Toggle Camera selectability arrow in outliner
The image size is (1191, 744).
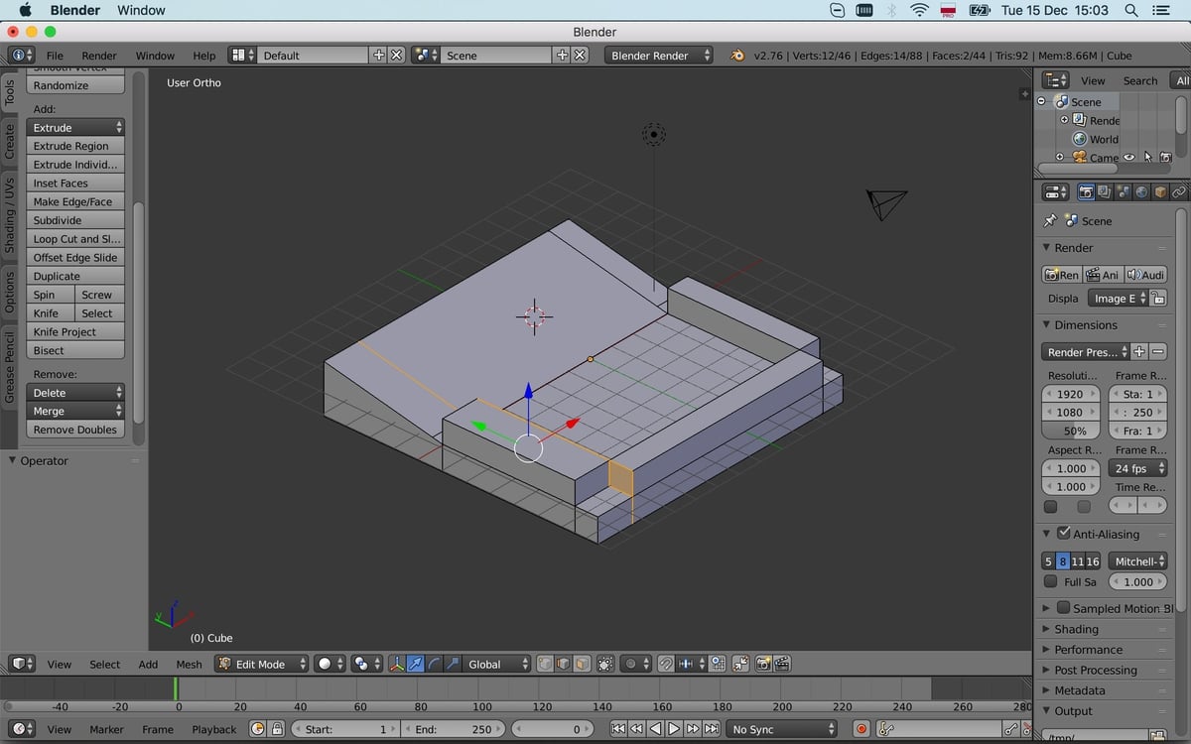(1148, 157)
